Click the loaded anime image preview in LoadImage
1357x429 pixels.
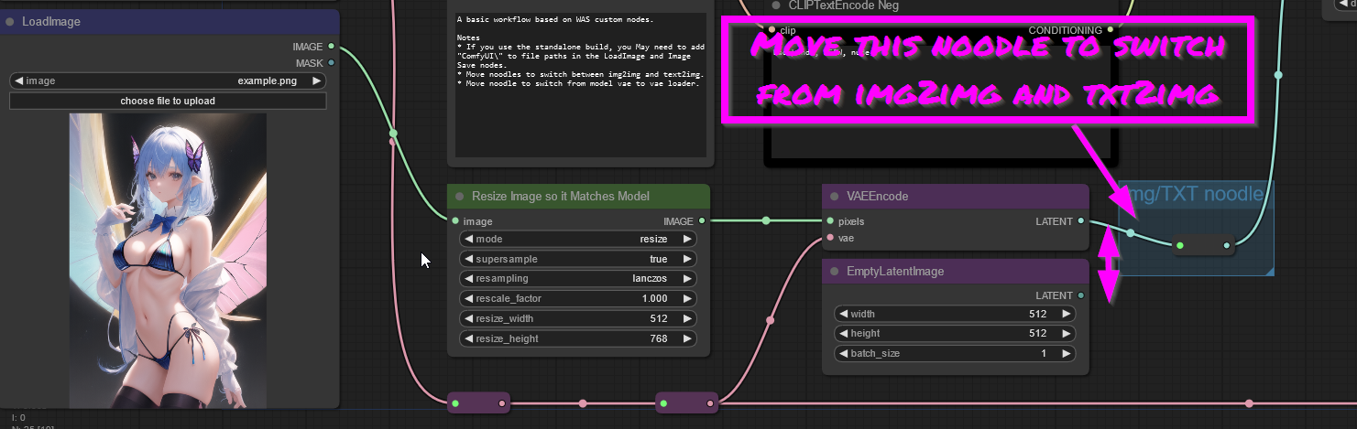[x=168, y=261]
